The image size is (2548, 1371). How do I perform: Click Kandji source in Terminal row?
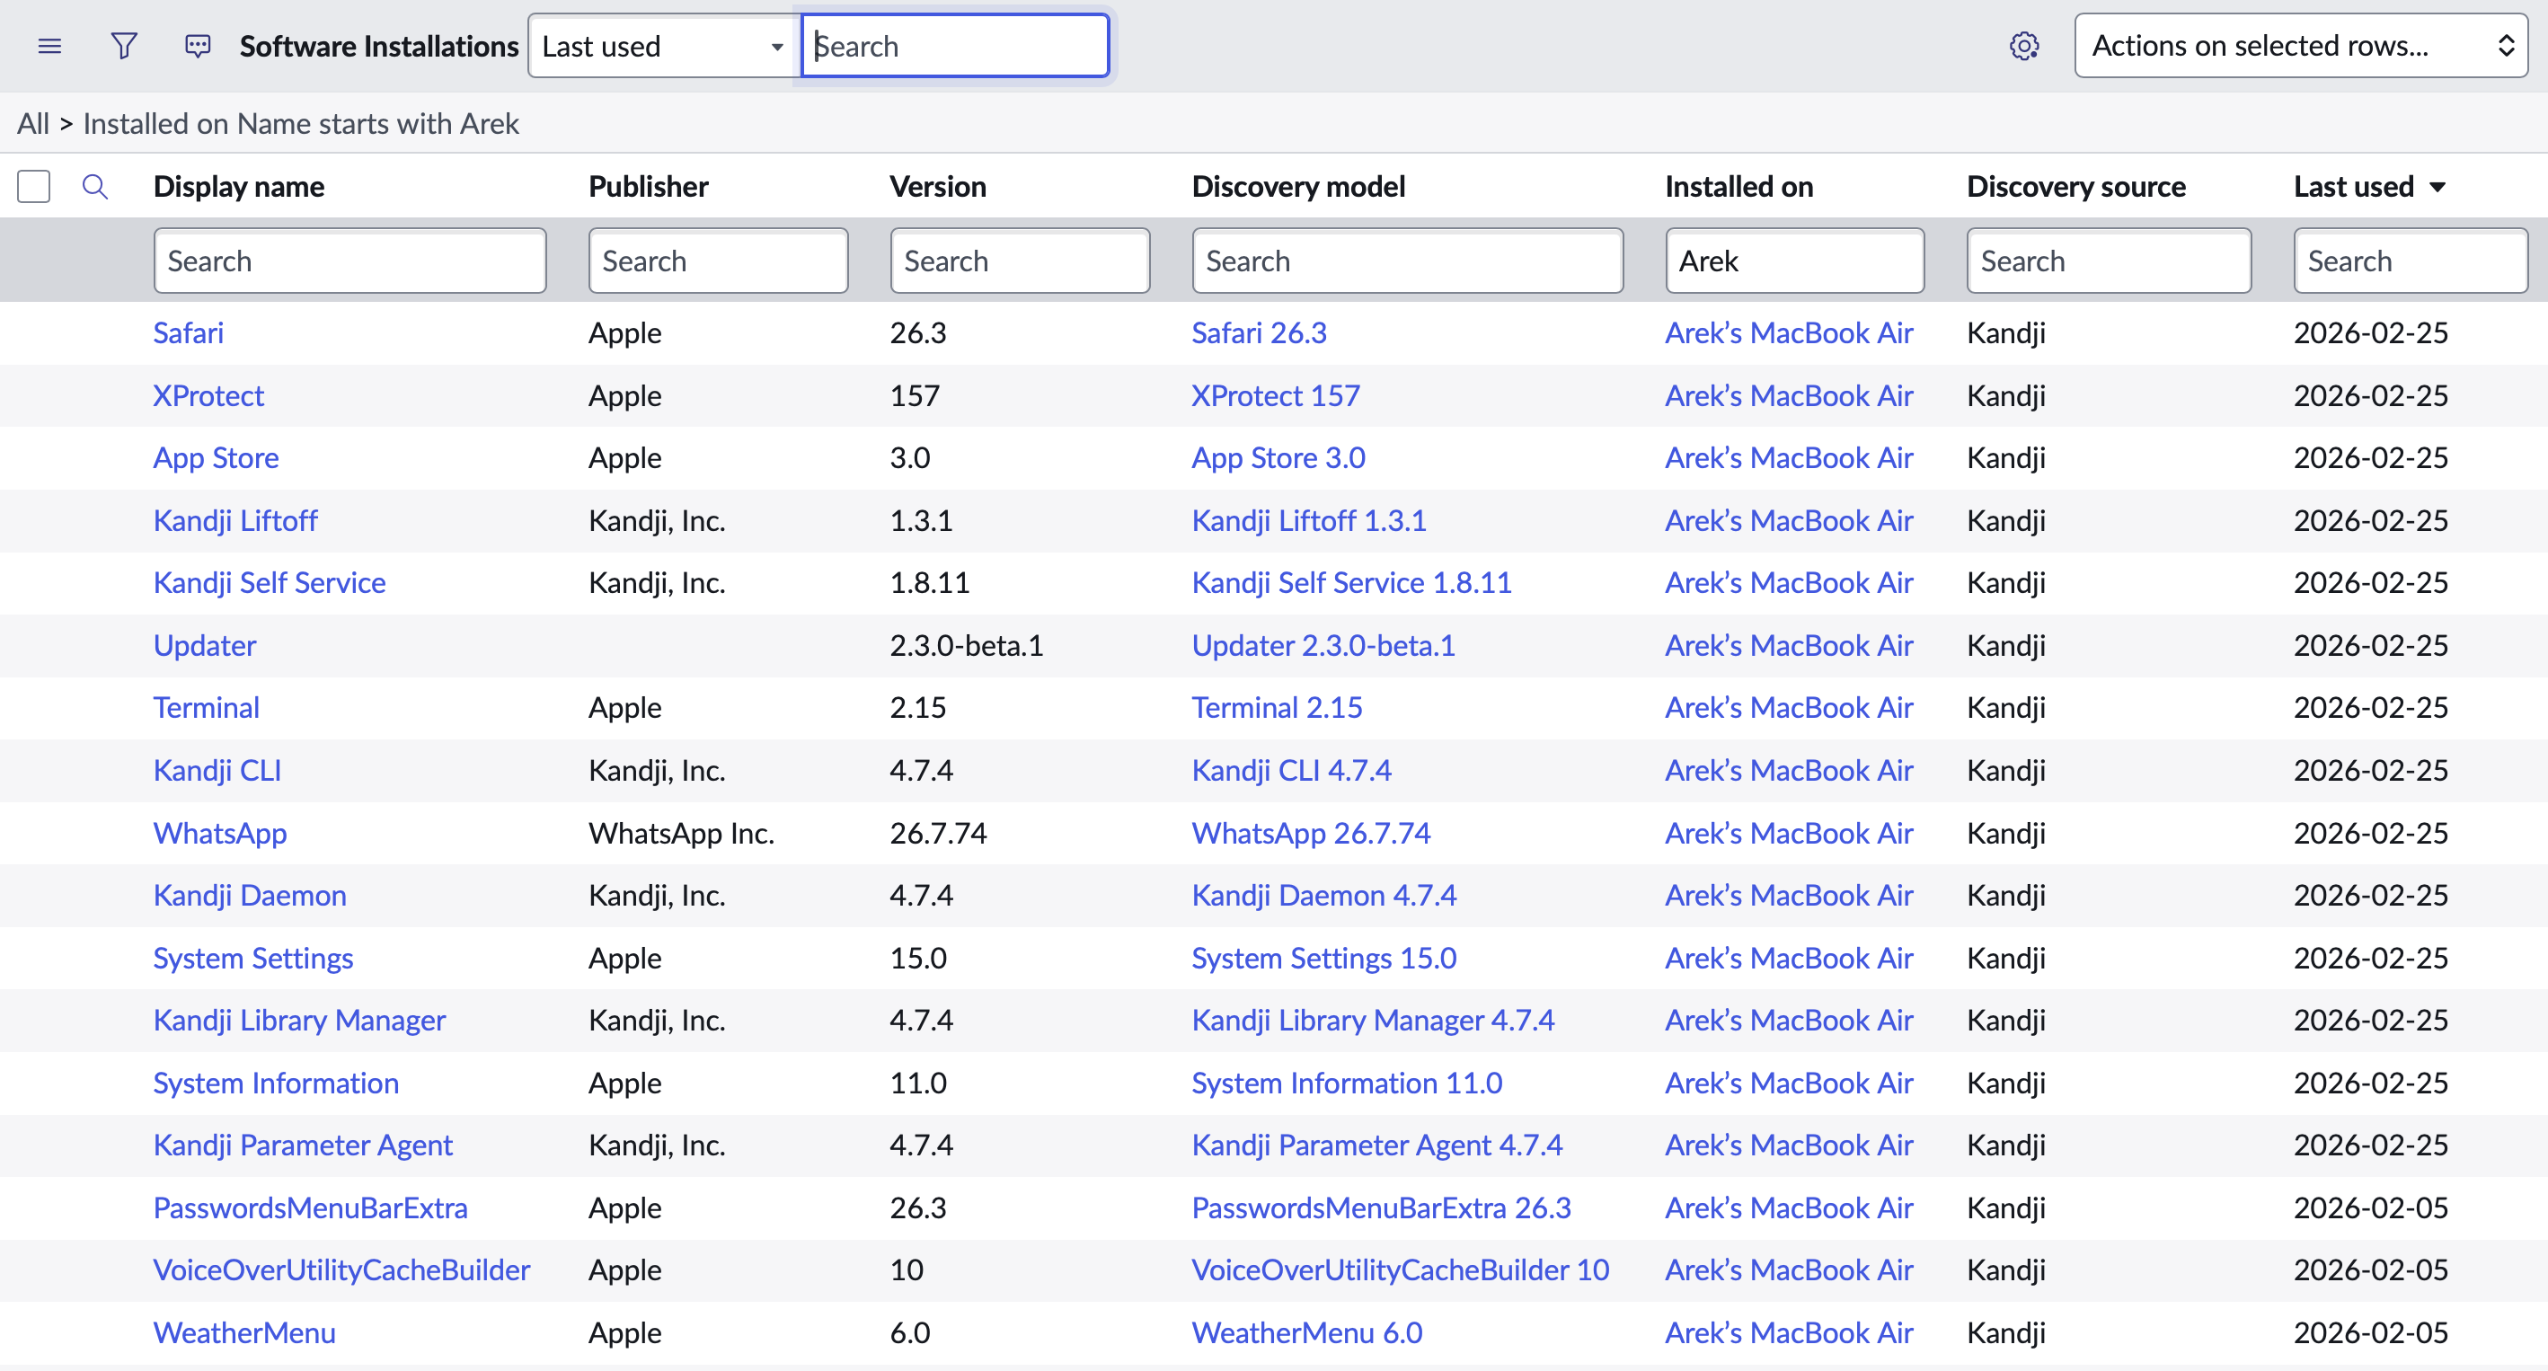pyautogui.click(x=2006, y=708)
